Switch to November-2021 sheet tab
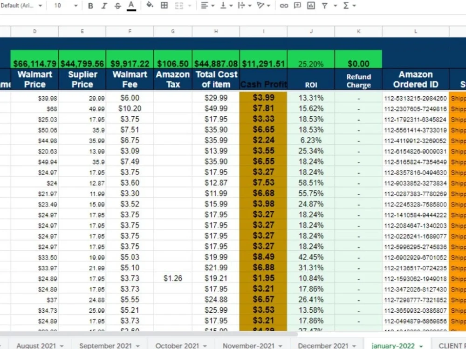Viewport: 466px width, 349px height. 248,346
